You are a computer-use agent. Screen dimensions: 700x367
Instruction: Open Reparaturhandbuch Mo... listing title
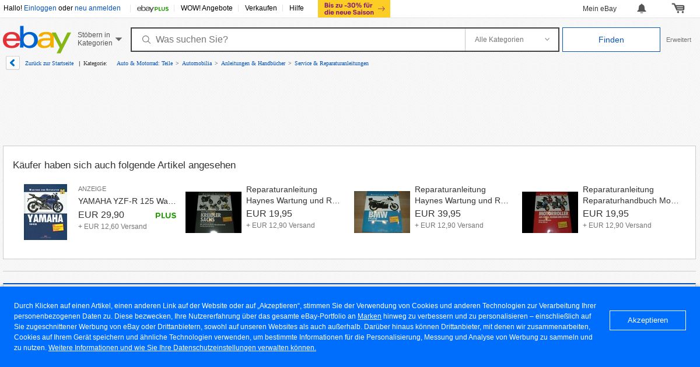point(631,195)
